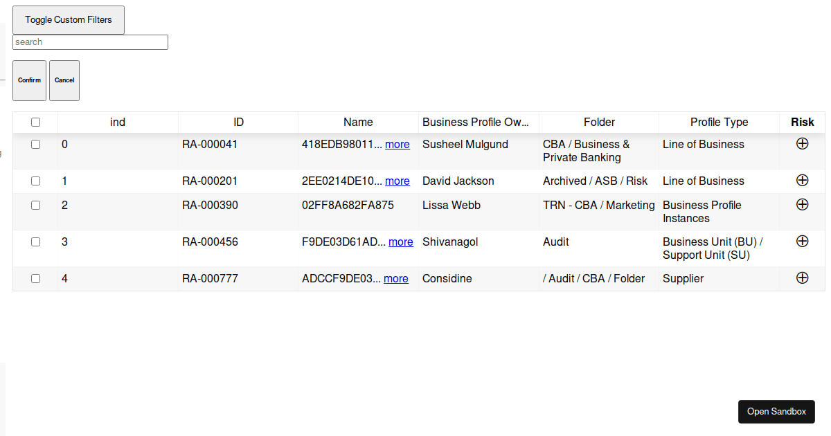Click Toggle Custom Filters
Screen dimensions: 831x436
[68, 19]
